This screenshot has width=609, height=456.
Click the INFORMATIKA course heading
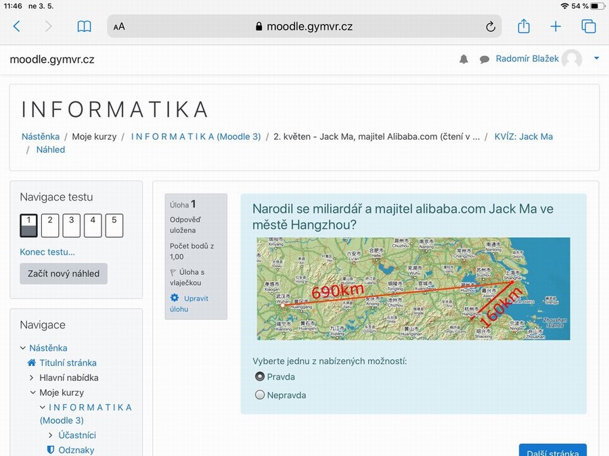pos(115,109)
